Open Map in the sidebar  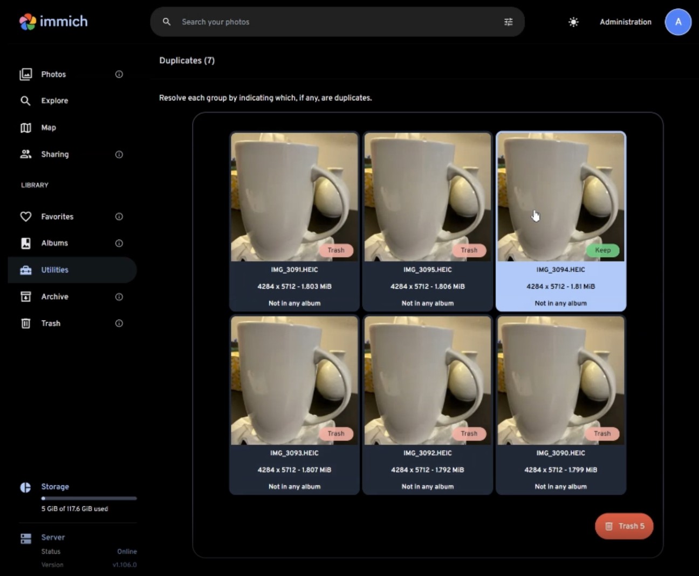coord(72,128)
